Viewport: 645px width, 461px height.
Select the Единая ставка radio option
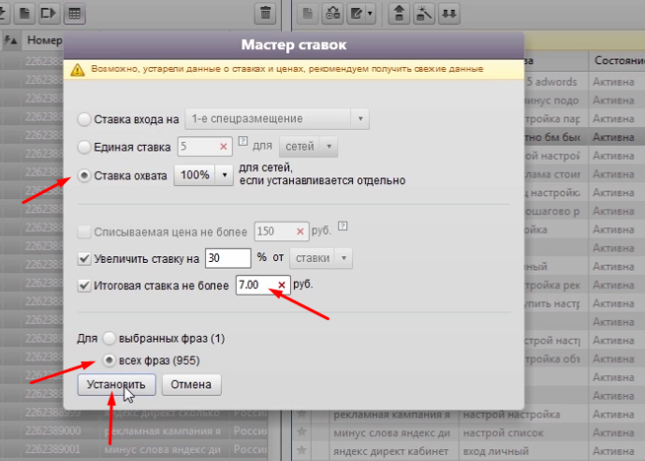coord(85,147)
